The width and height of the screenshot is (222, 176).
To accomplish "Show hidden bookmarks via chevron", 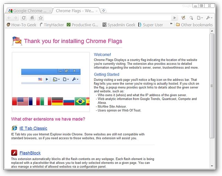I will pos(171,24).
